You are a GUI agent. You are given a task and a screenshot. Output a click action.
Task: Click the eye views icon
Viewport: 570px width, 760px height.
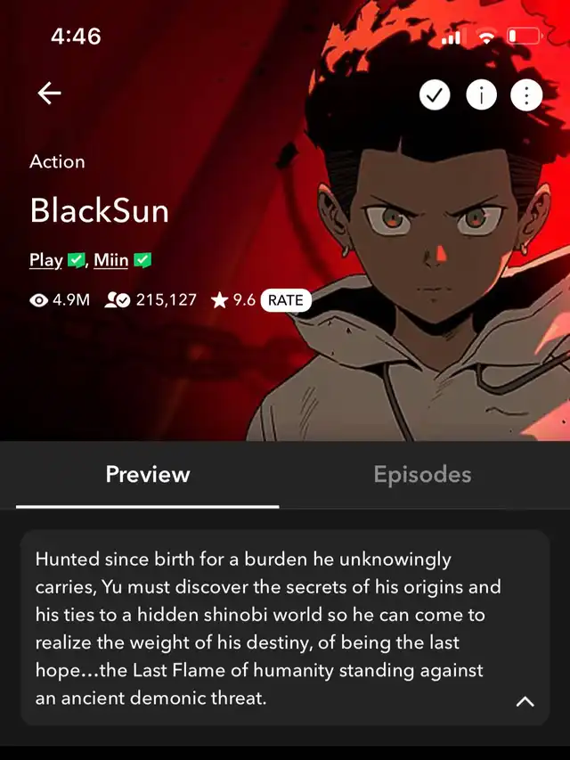coord(38,300)
